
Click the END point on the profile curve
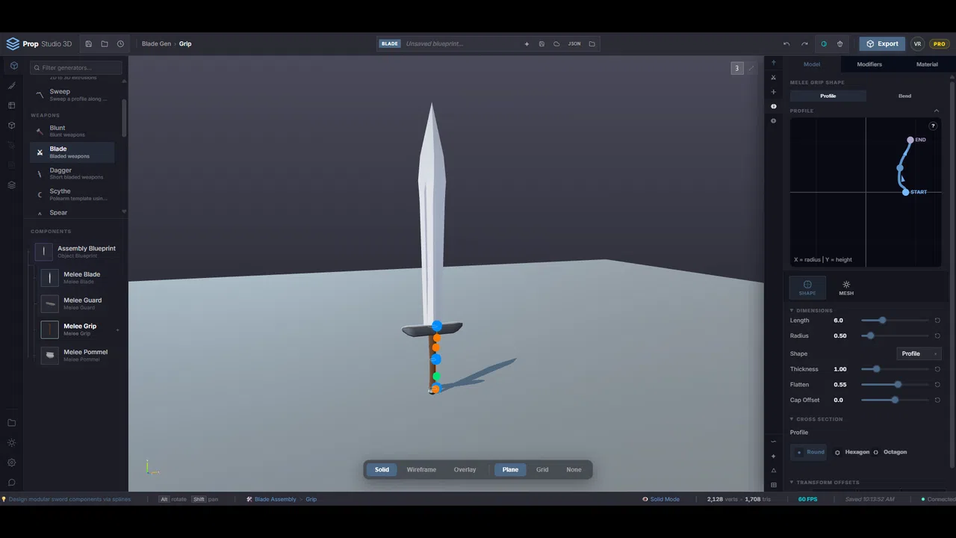point(910,140)
